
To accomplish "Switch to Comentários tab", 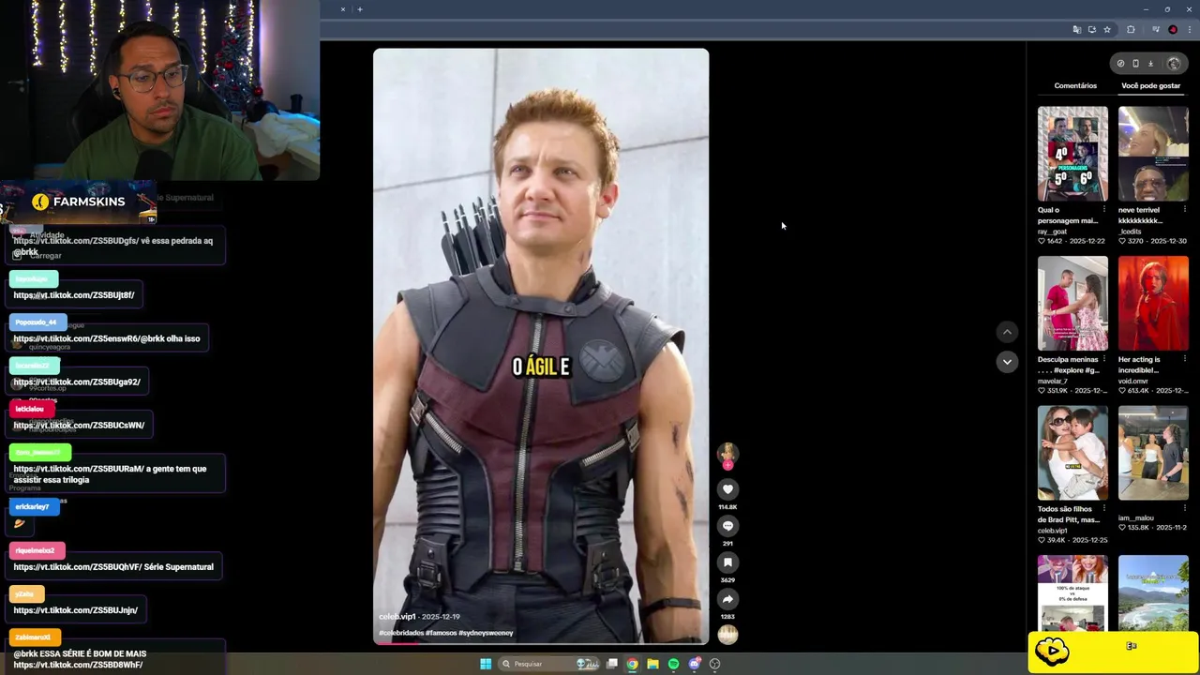I will tap(1075, 85).
